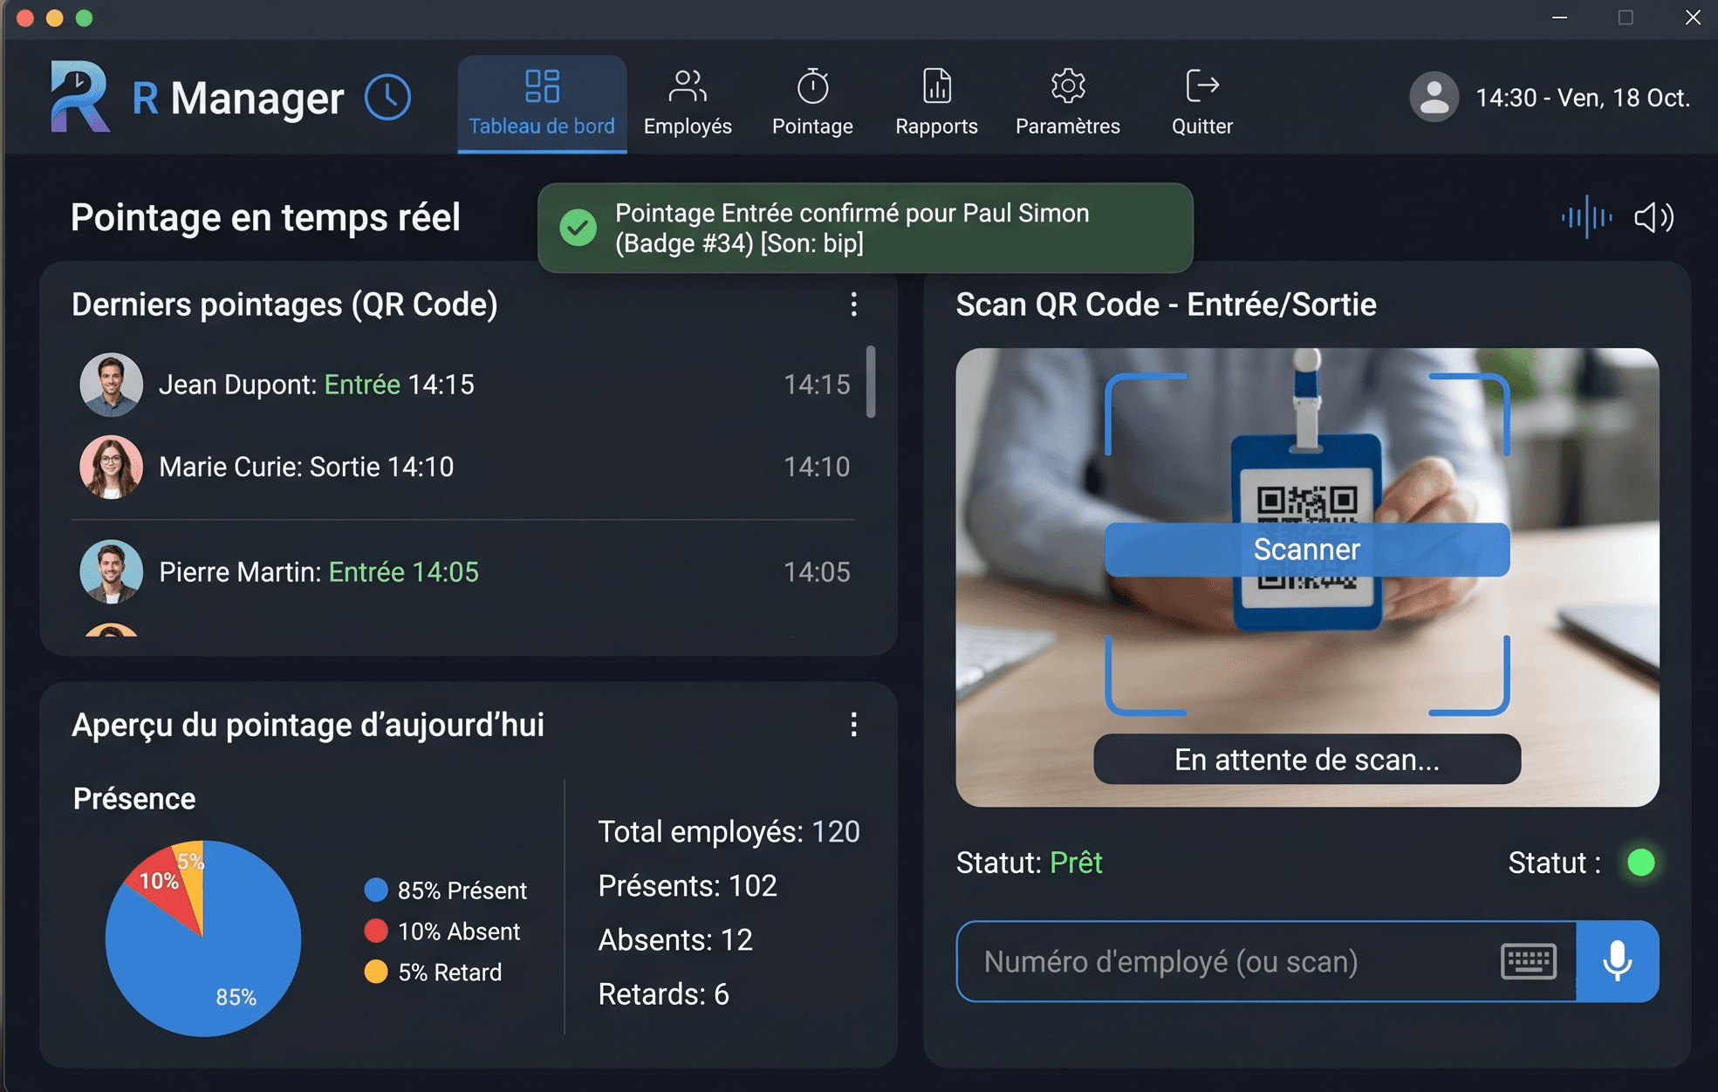Click Total employés: 120 stat
Image resolution: width=1718 pixels, height=1092 pixels.
[x=729, y=832]
